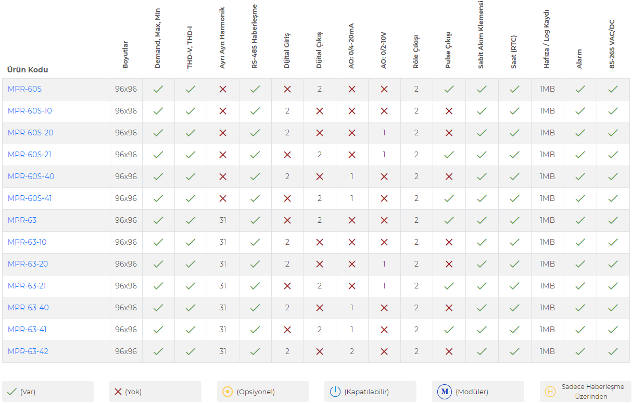Open the MPR-63 product link
This screenshot has width=632, height=403.
coord(22,220)
